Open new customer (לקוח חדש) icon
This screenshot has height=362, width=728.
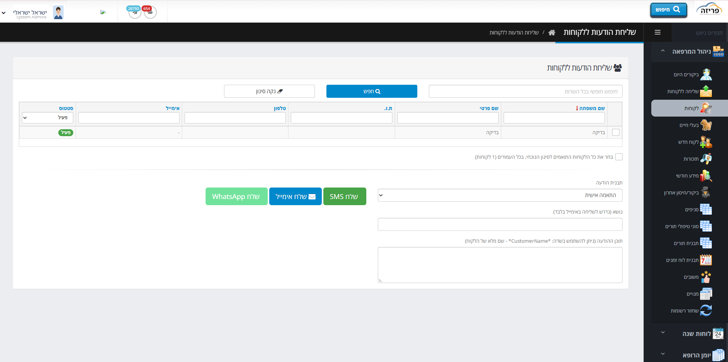tap(706, 142)
